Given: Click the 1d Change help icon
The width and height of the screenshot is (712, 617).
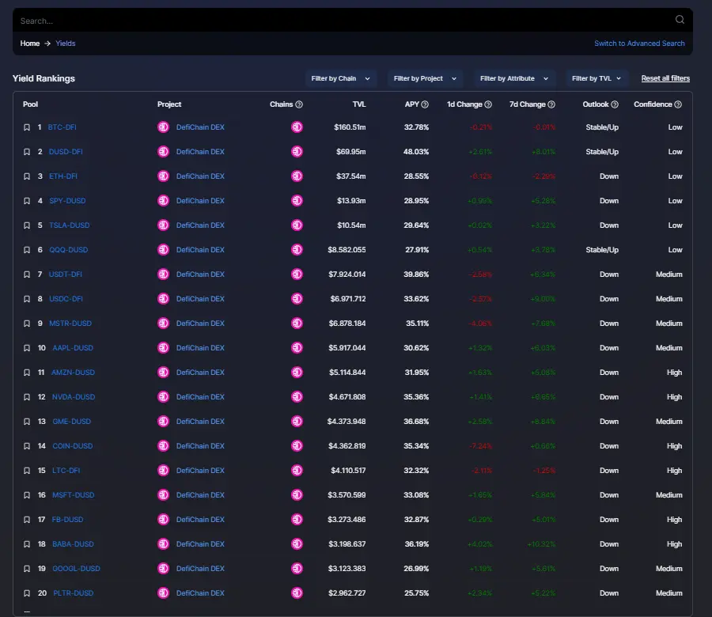Looking at the screenshot, I should click(x=488, y=104).
